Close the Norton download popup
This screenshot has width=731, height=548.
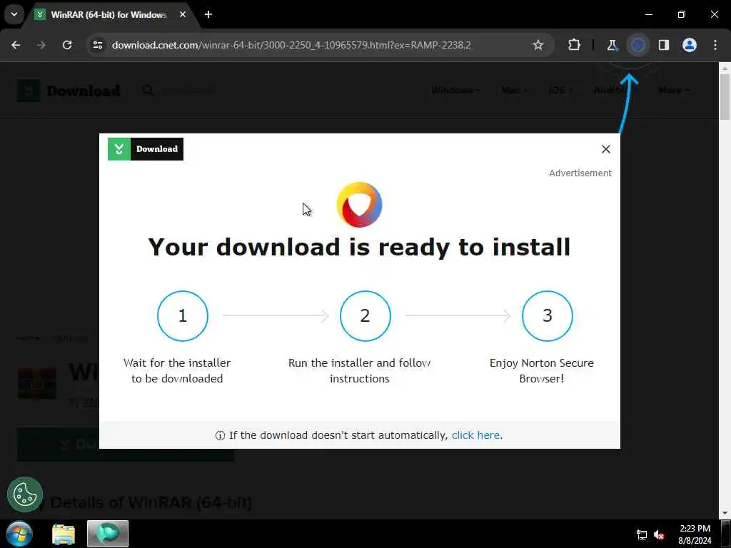(605, 149)
